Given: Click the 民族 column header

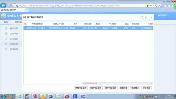Looking at the screenshot, I should [127, 24].
